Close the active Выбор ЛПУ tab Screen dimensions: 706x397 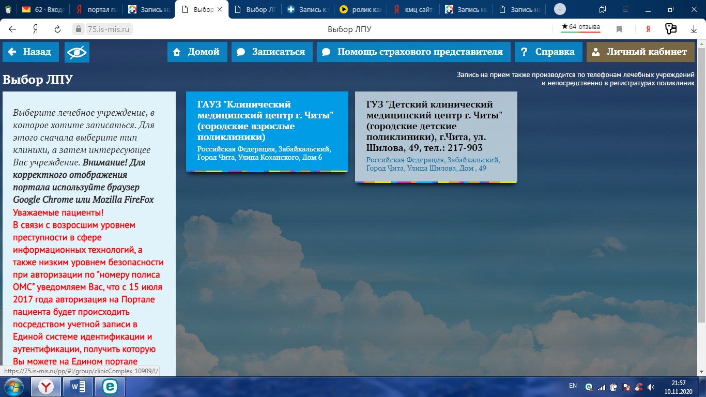[221, 9]
